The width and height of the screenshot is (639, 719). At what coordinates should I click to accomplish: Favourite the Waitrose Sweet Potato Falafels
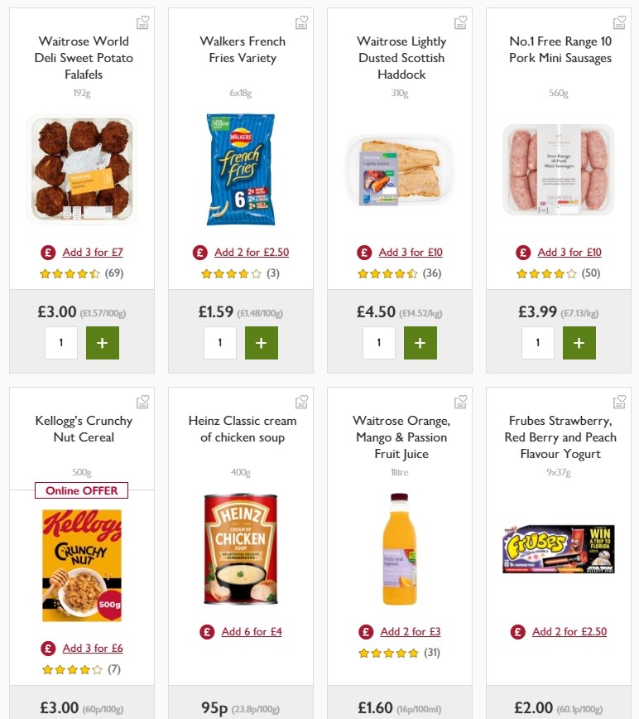(142, 23)
